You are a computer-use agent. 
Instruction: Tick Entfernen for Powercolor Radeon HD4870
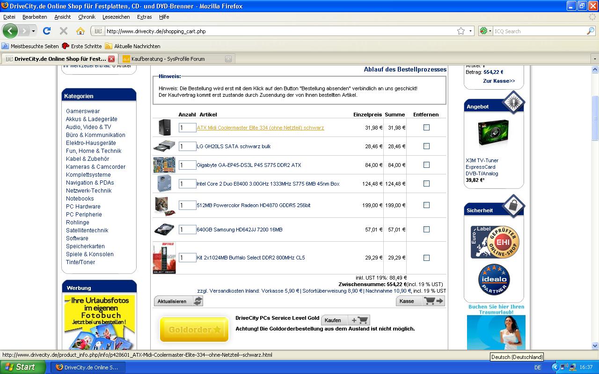point(426,205)
